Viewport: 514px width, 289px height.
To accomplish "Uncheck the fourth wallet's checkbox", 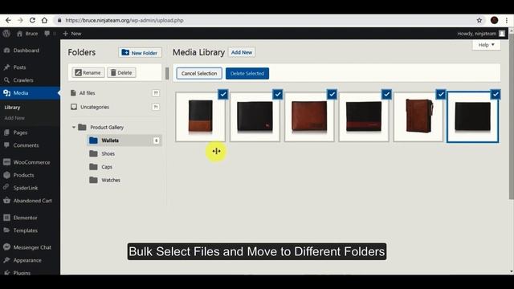I will point(387,95).
